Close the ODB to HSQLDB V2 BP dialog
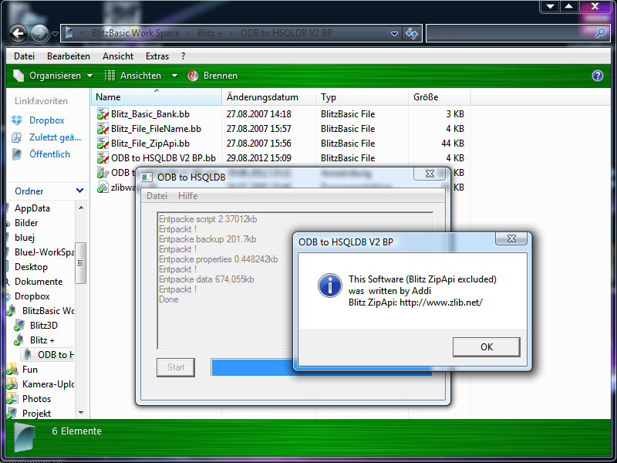617x463 pixels. 511,238
